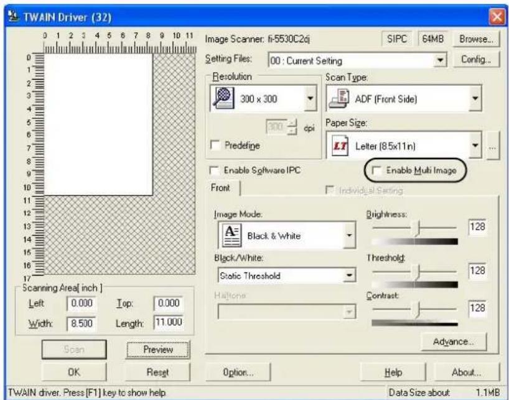Toggle the Individual Setting checkbox
The height and width of the screenshot is (400, 509).
coord(330,190)
